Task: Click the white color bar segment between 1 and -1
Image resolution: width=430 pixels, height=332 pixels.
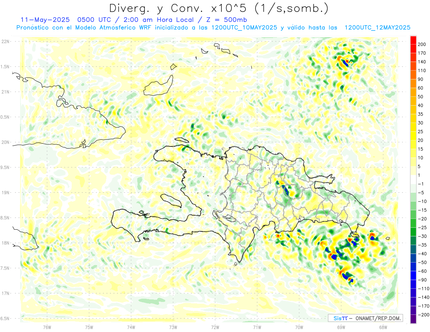Action: click(x=413, y=179)
